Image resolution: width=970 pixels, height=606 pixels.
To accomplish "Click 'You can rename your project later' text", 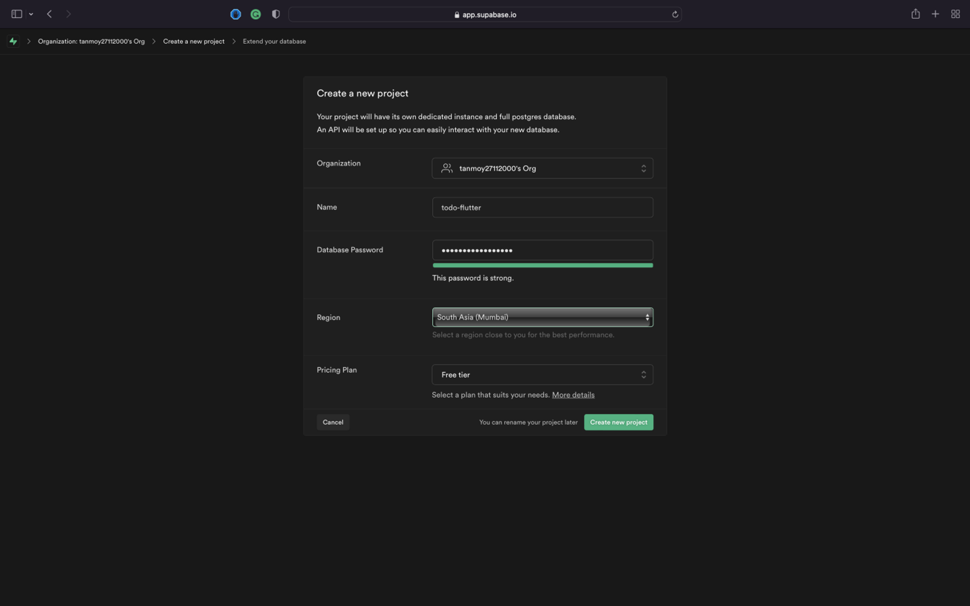I will coord(528,422).
